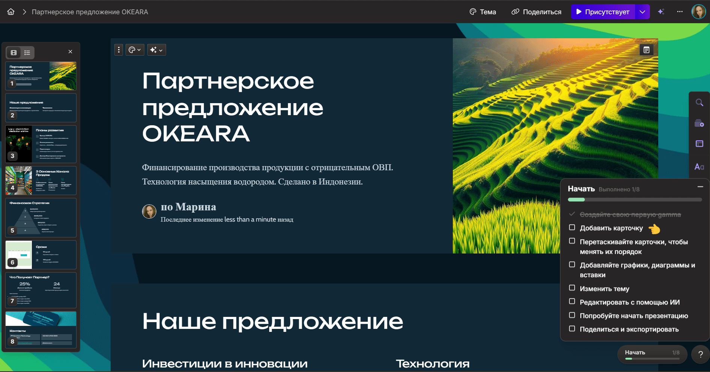This screenshot has height=372, width=710.
Task: Select slide 5 thumbnail Финансовая Стратегия
Action: [x=41, y=217]
